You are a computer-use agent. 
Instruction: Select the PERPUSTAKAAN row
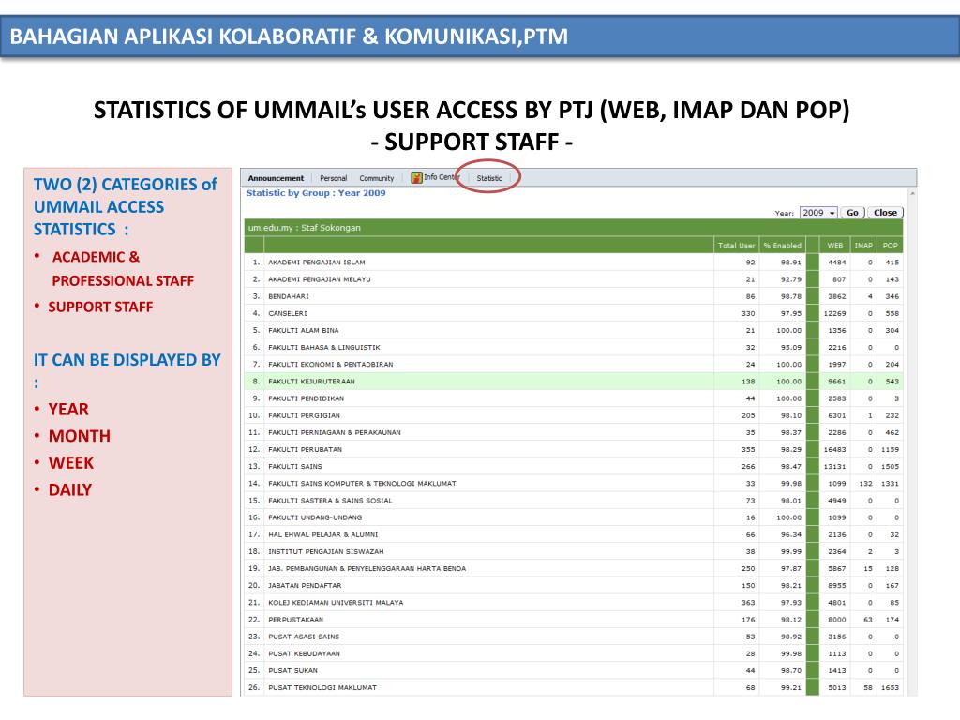[x=573, y=620]
